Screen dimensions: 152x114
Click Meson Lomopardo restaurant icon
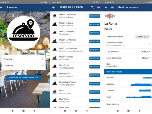point(54,33)
